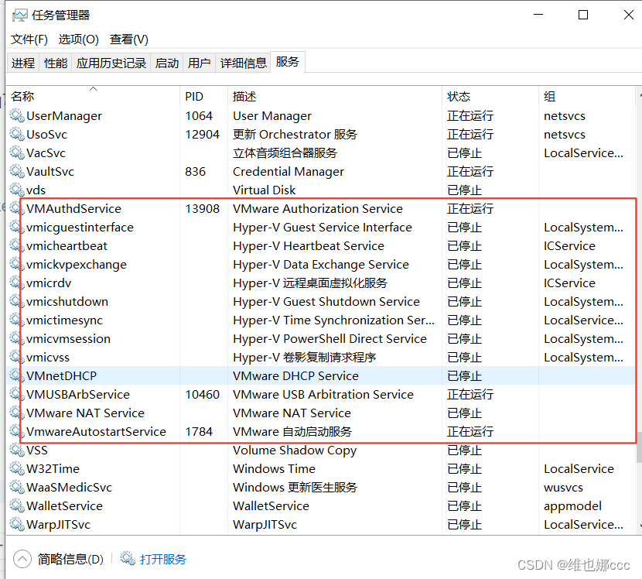The height and width of the screenshot is (579, 642).
Task: Click 'Hyper-V PowerShell Direct Service' description
Action: 330,339
